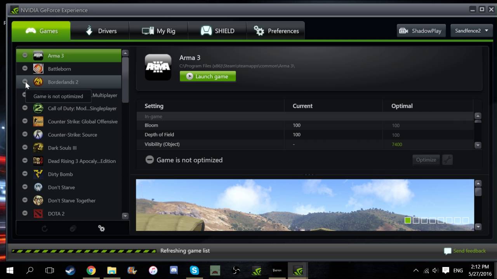Open custom settings wrench beside Optimize
The image size is (497, 279).
click(447, 160)
